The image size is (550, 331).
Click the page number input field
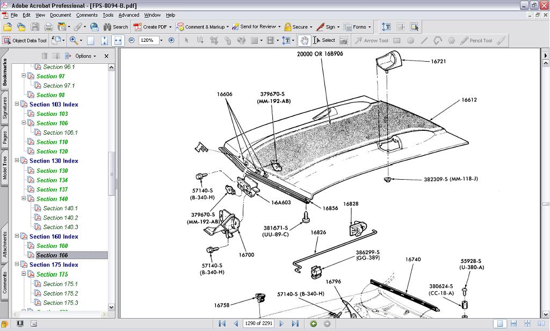pos(259,323)
